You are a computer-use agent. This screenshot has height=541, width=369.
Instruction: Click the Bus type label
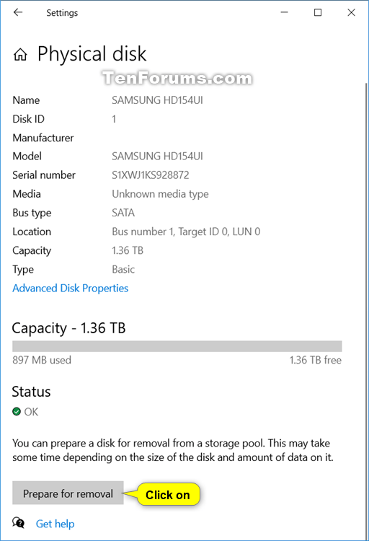tap(32, 213)
